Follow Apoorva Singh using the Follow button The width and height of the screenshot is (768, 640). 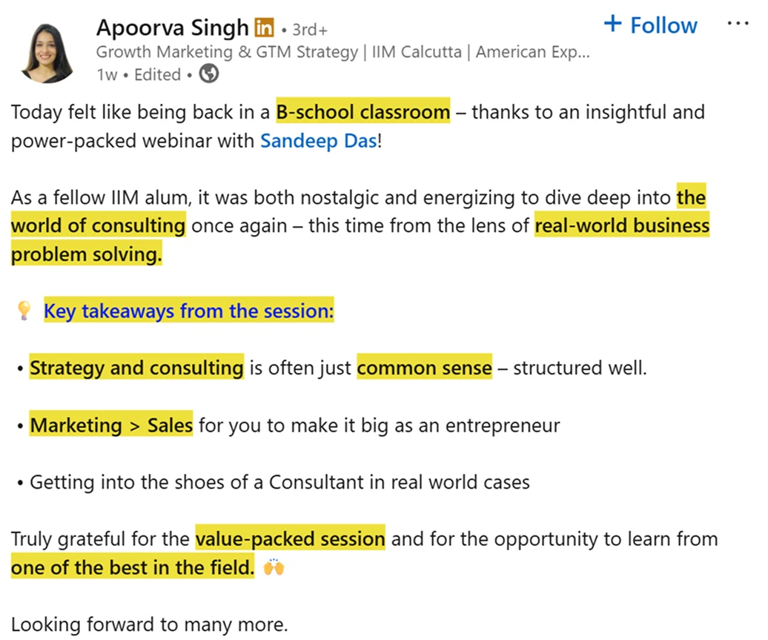[651, 24]
